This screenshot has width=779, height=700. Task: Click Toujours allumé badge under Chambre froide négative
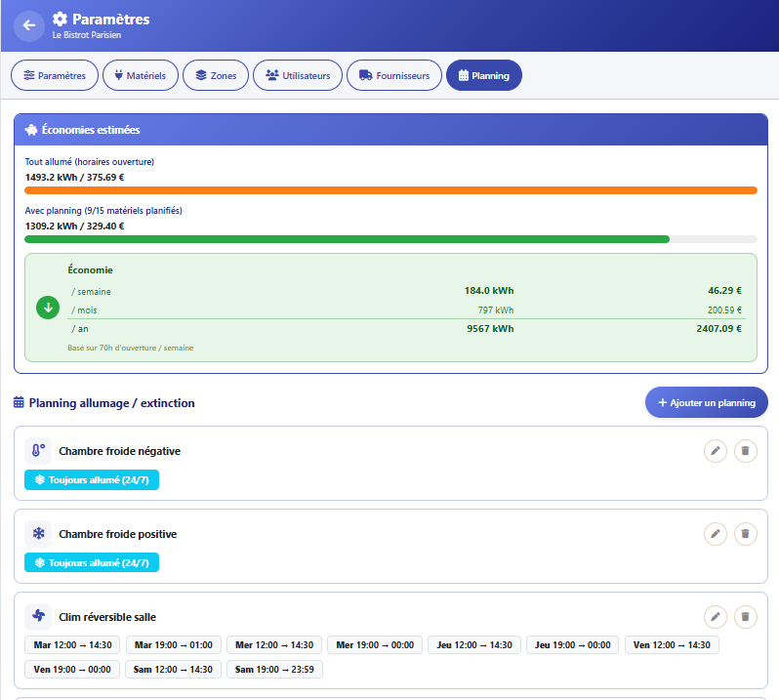tap(92, 480)
